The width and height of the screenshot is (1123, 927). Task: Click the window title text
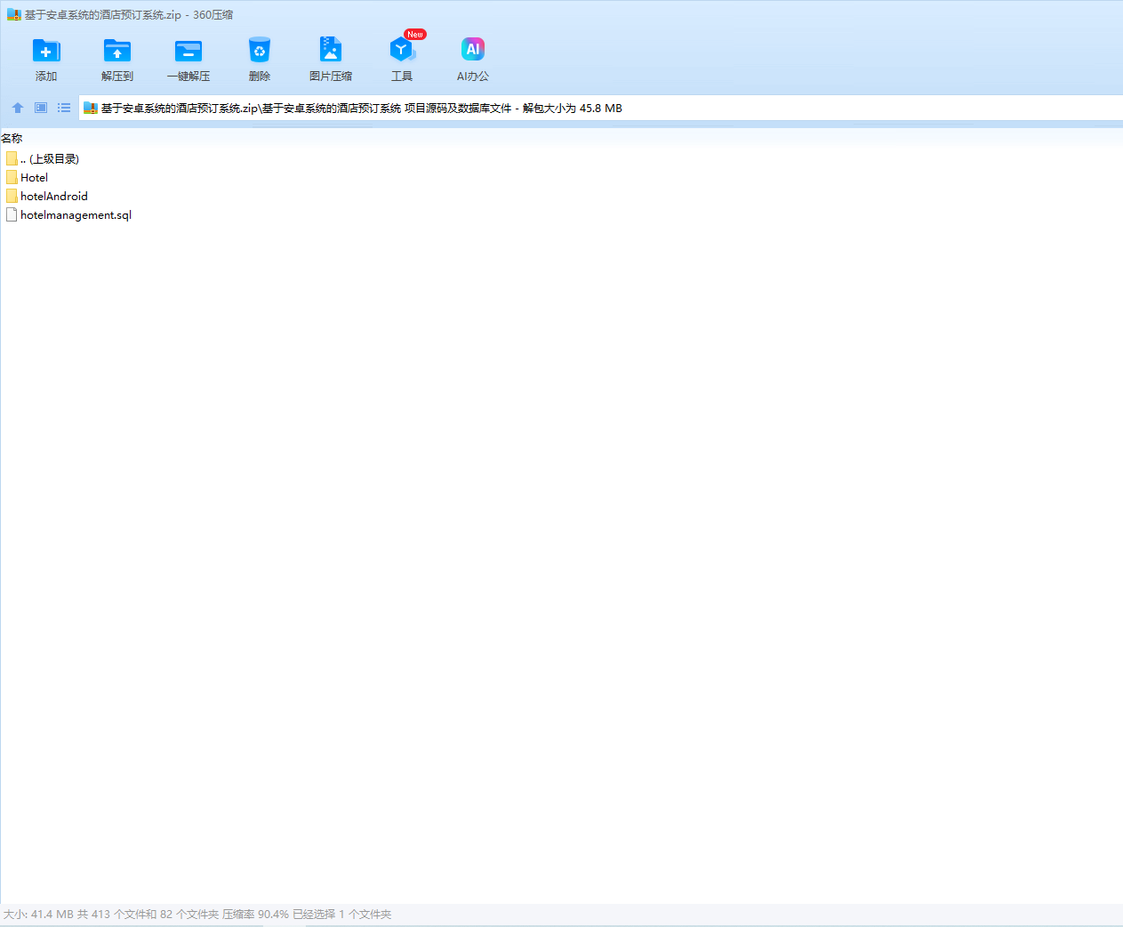tap(129, 15)
